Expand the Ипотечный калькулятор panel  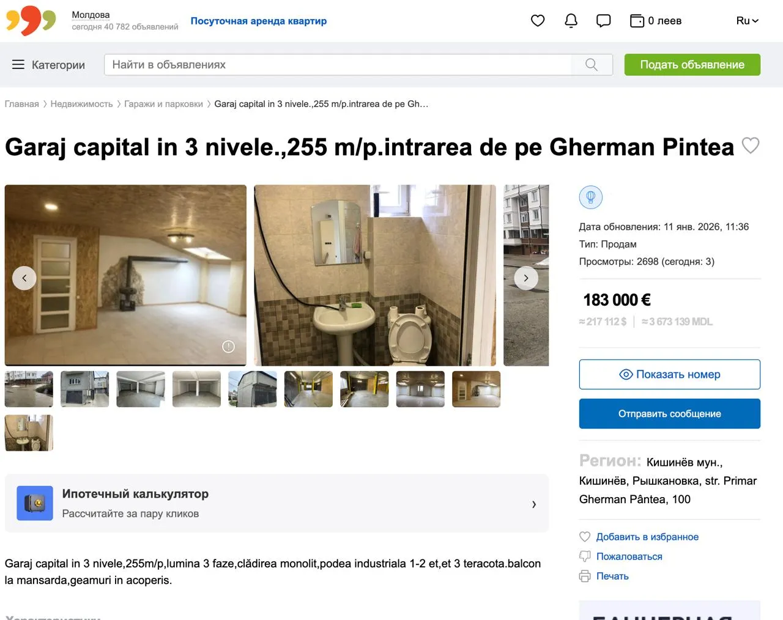point(276,503)
